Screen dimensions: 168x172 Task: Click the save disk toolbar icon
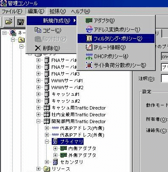click(21, 22)
